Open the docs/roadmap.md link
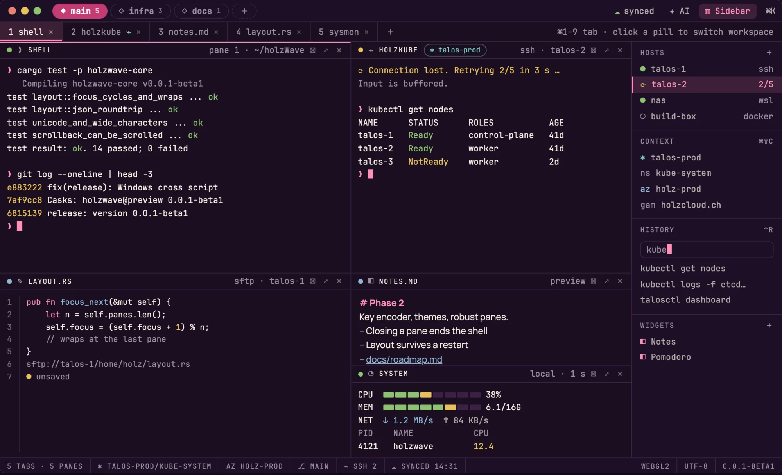Viewport: 782px width, 475px height. point(404,359)
